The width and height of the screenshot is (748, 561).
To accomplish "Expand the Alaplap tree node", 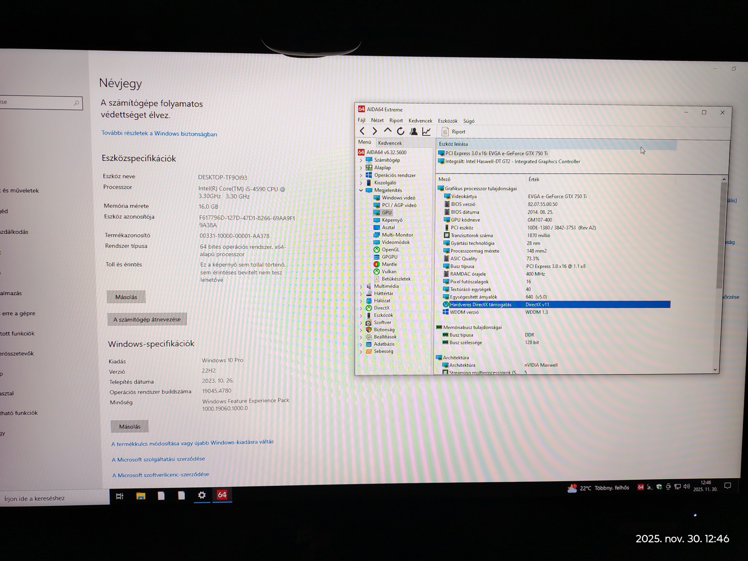I will click(361, 168).
